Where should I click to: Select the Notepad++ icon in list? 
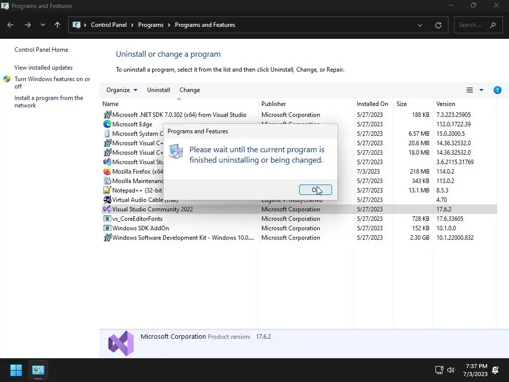107,190
